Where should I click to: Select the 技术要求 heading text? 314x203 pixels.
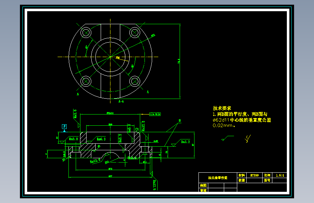click(x=222, y=108)
